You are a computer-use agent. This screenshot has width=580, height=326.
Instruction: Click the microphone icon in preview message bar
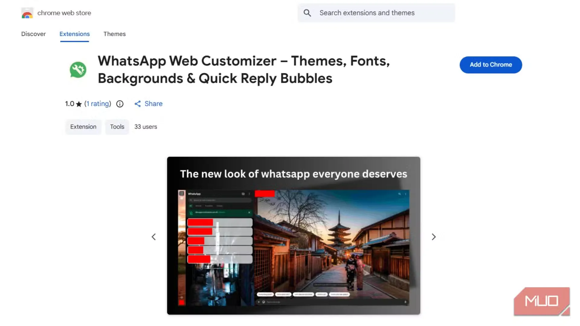point(405,302)
